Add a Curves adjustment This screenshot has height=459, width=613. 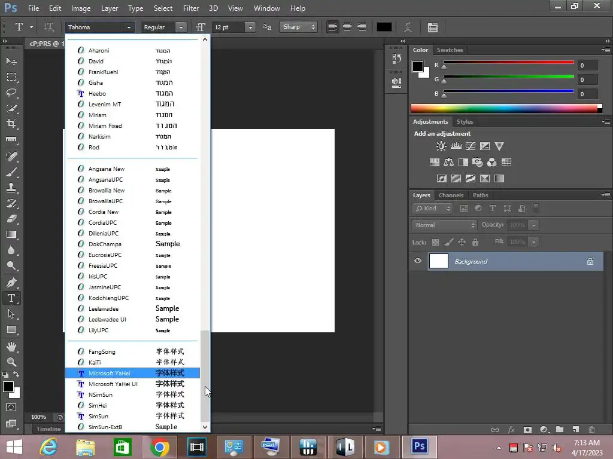click(x=471, y=146)
